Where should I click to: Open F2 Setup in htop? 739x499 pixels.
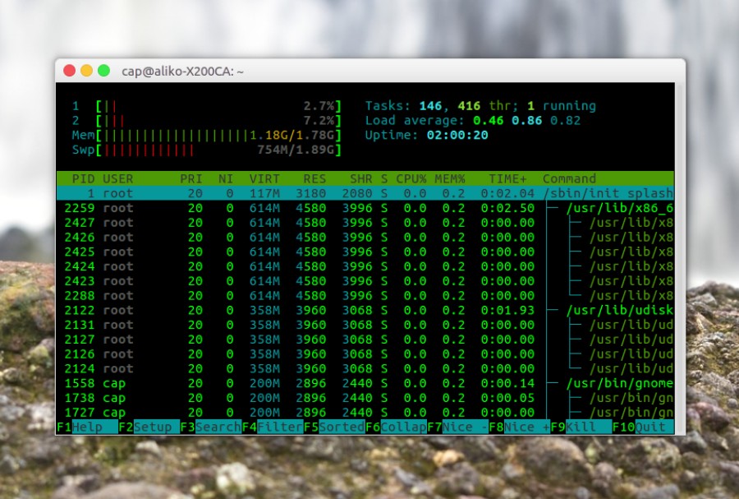(149, 427)
